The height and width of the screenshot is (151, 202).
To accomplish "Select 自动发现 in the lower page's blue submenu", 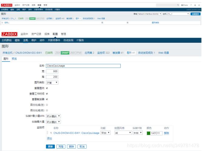I will [x=69, y=40].
